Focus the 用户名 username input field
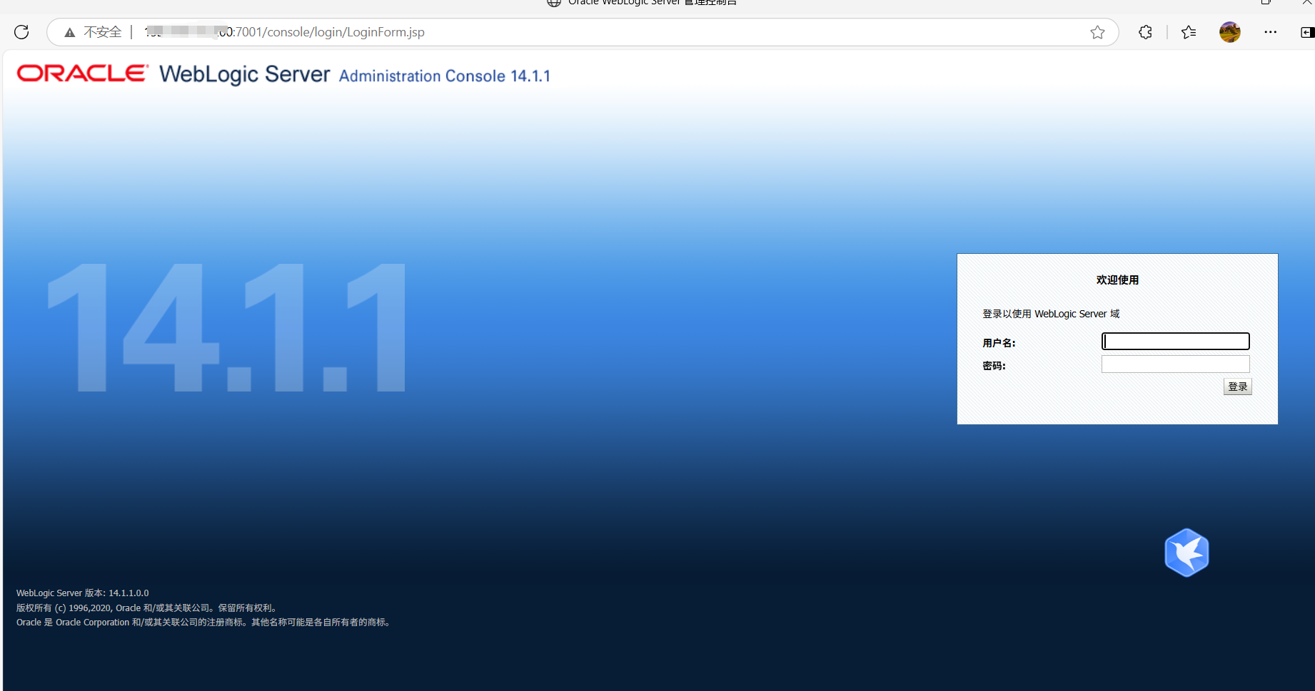Screen dimensions: 1315x691 point(1175,342)
